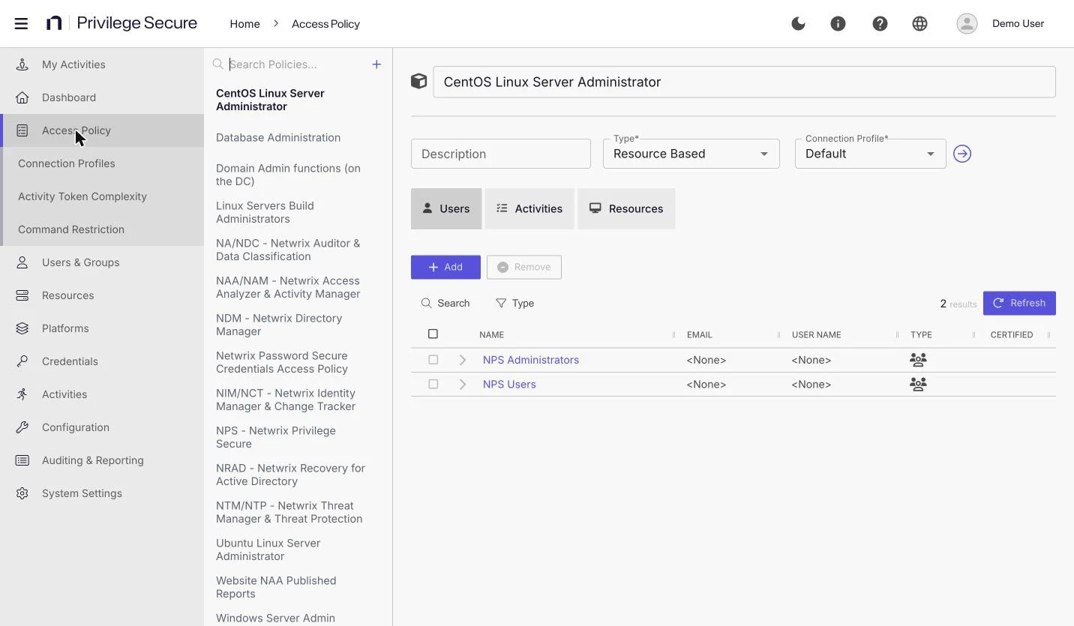1074x626 pixels.
Task: Switch to dark mode moon icon
Action: tap(799, 23)
